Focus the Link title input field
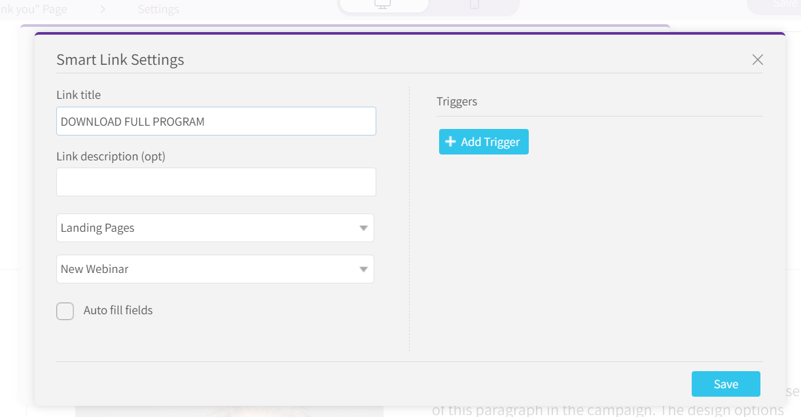 click(216, 122)
